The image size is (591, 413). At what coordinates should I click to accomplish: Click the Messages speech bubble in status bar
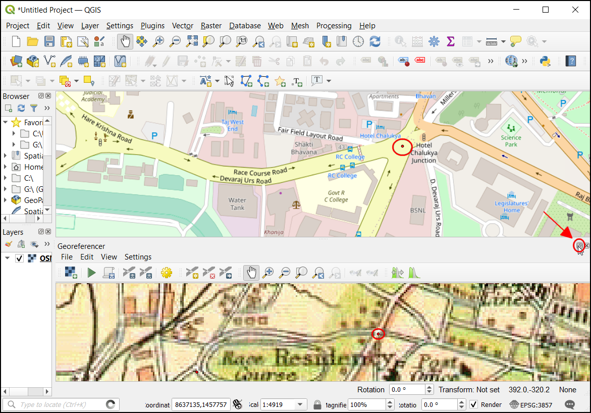click(x=570, y=405)
